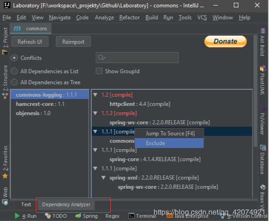269x221 pixels.
Task: Open the Bean Validation panel icon
Action: point(263,187)
